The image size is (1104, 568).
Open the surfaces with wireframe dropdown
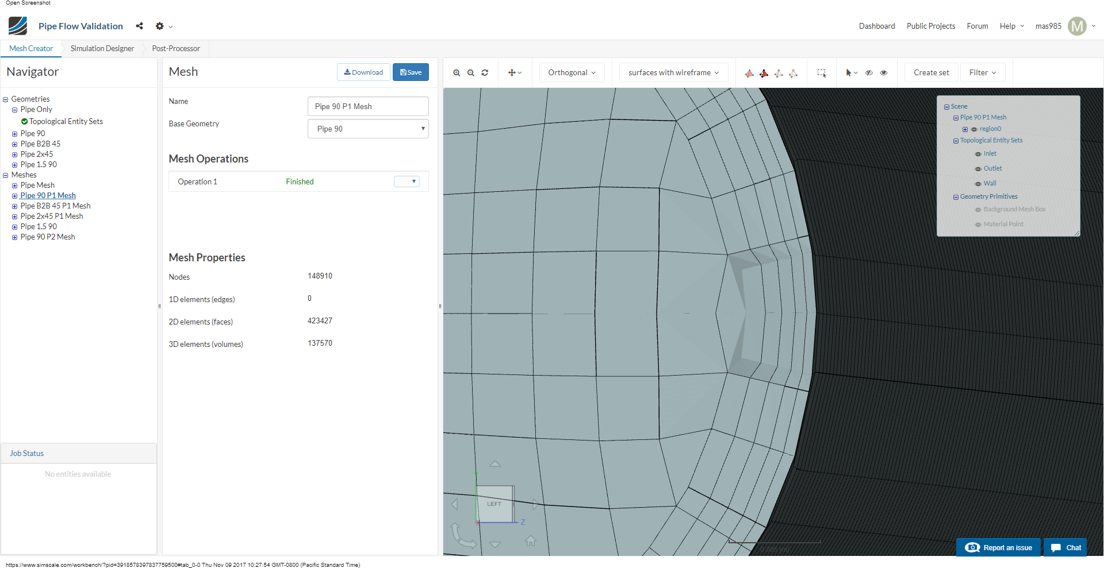(x=673, y=73)
